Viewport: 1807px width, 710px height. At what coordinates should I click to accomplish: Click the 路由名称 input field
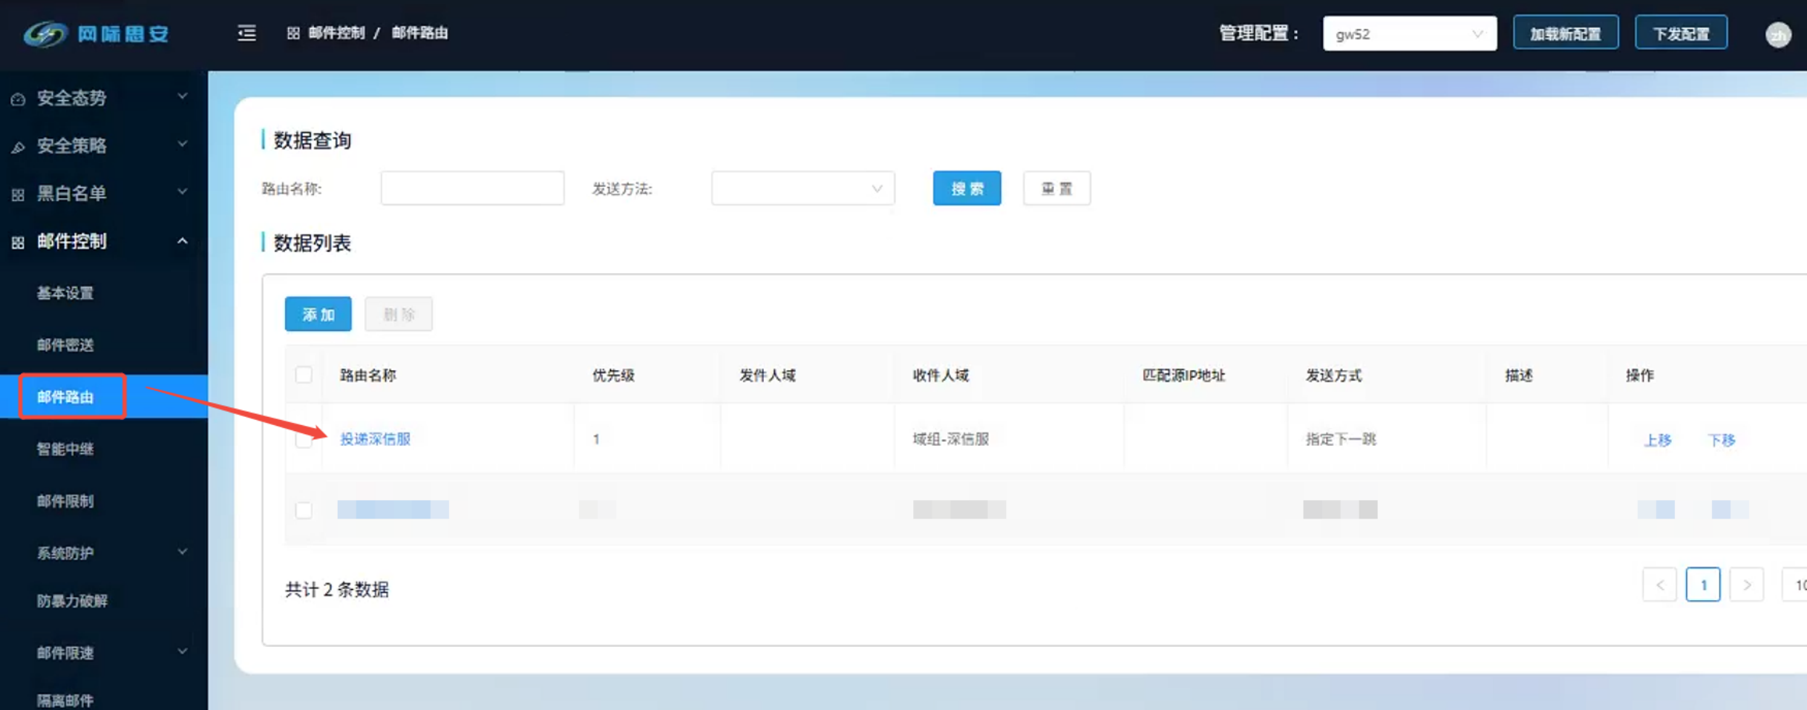tap(472, 188)
